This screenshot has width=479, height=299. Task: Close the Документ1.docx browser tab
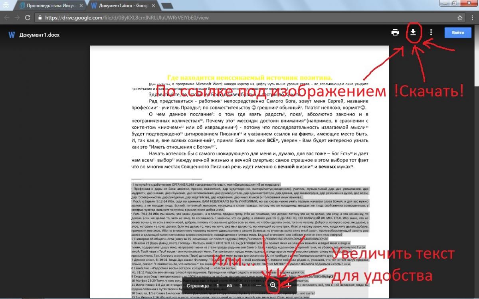coord(154,6)
